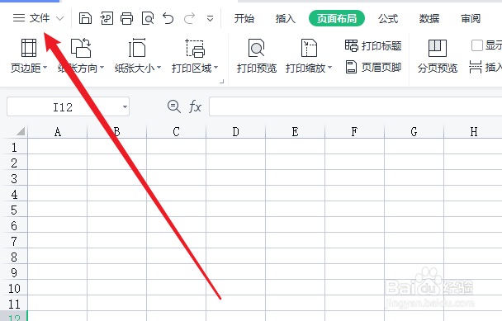
Task: Click the 页边距 margins icon
Action: click(29, 48)
